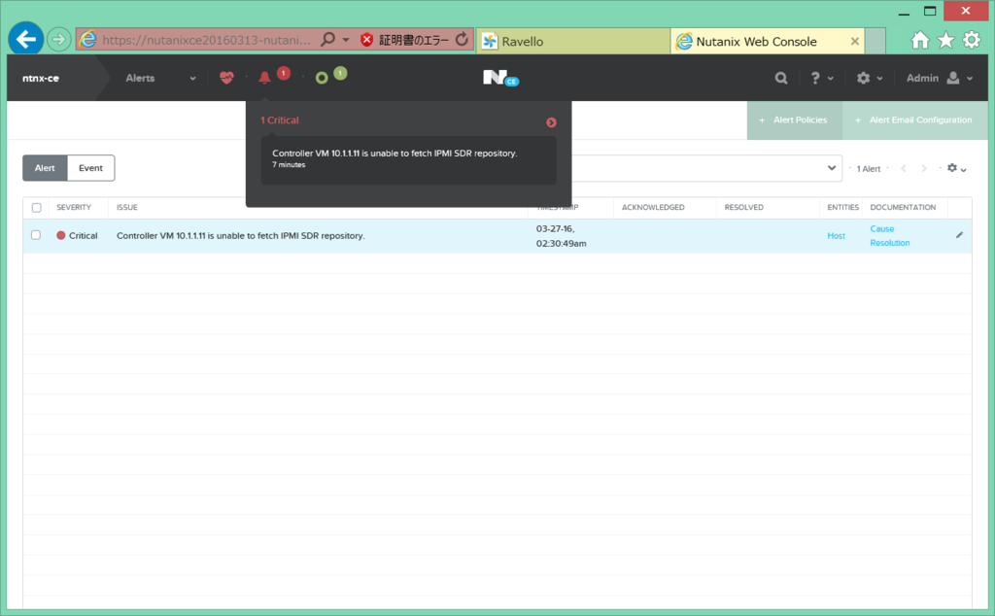
Task: Tick the select-all alerts header checkbox
Action: click(x=36, y=208)
